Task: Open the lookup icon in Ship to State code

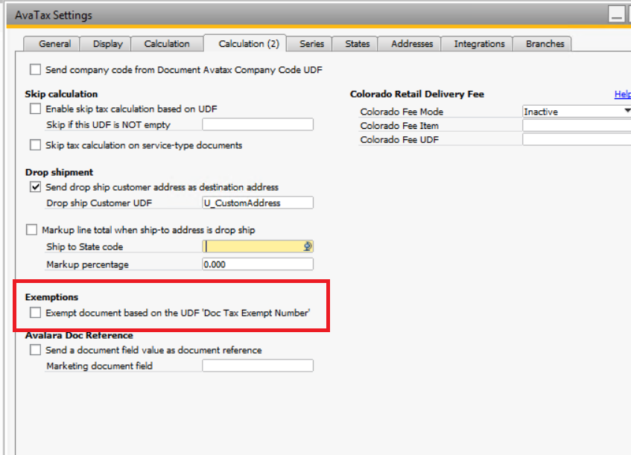Action: tap(308, 246)
